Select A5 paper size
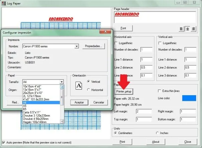This screenshot has height=148, width=202. coord(41,106)
